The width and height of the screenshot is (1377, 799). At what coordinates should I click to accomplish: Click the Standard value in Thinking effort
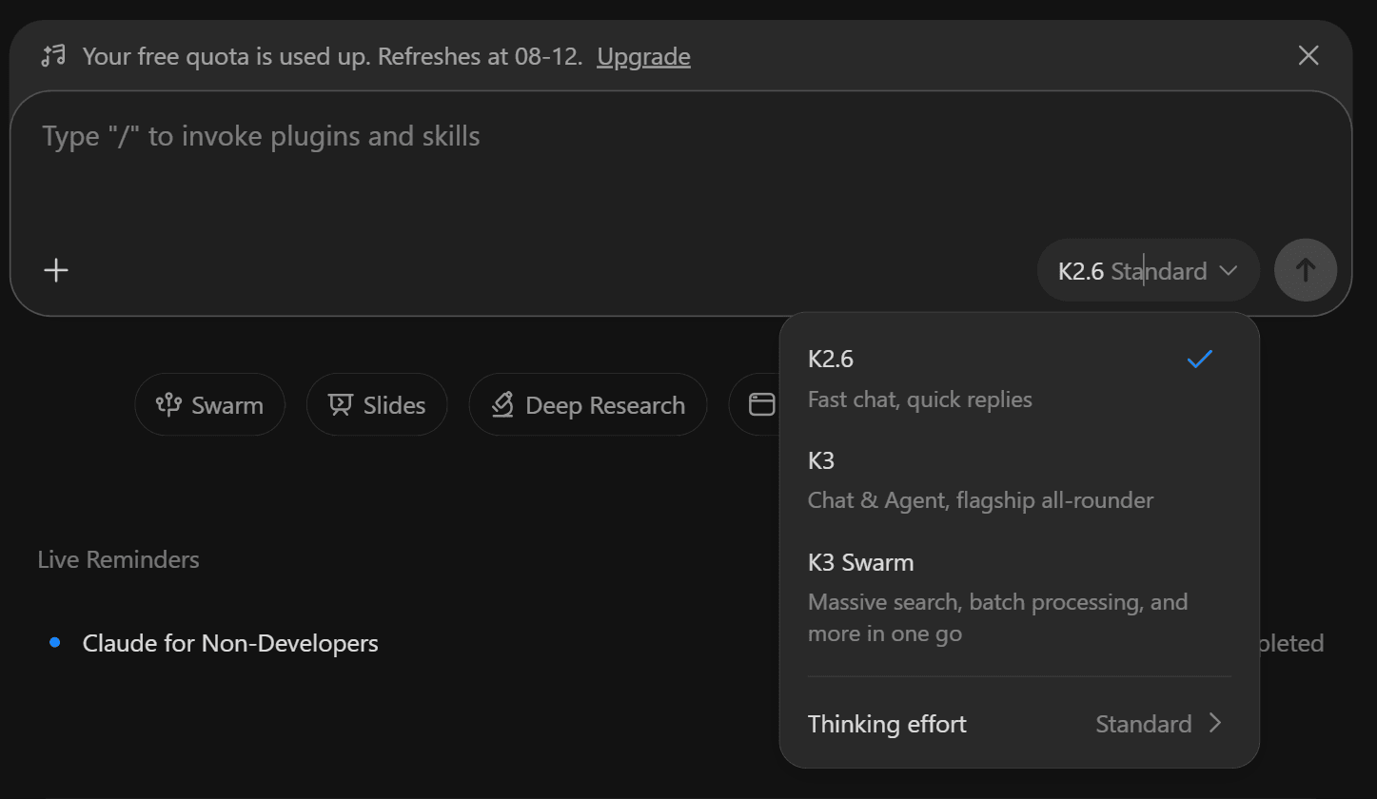pyautogui.click(x=1144, y=724)
